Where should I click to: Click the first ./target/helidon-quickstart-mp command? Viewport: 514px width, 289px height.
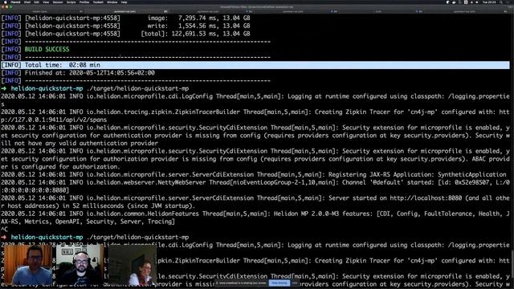pyautogui.click(x=137, y=88)
